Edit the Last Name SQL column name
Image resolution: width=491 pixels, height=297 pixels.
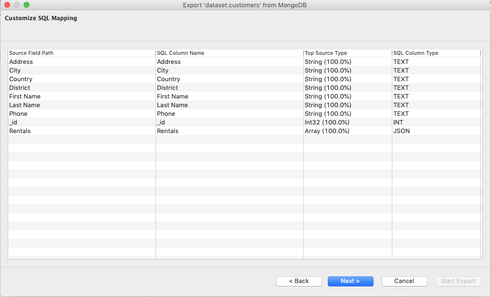pyautogui.click(x=230, y=105)
